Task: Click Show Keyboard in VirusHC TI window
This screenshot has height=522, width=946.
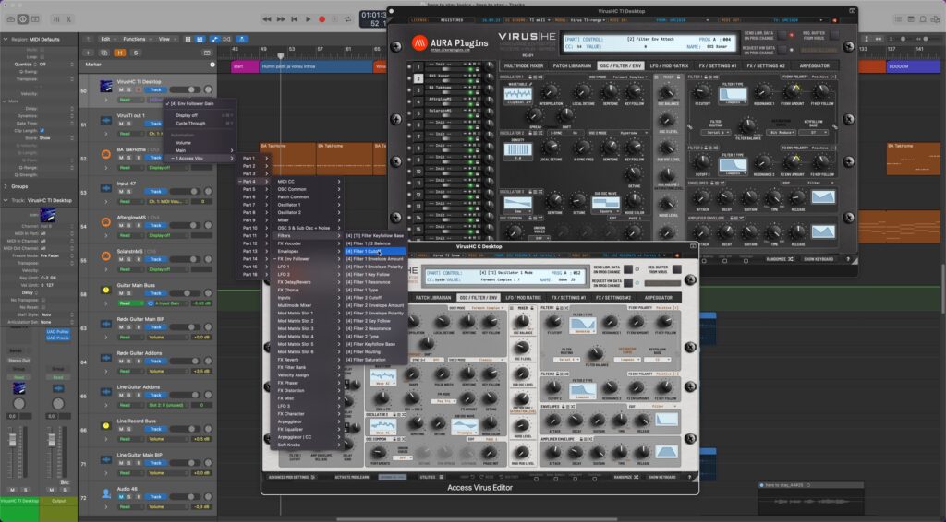Action: [x=819, y=259]
